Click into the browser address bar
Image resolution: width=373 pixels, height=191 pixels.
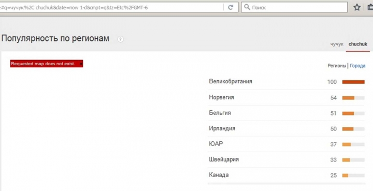111,7
